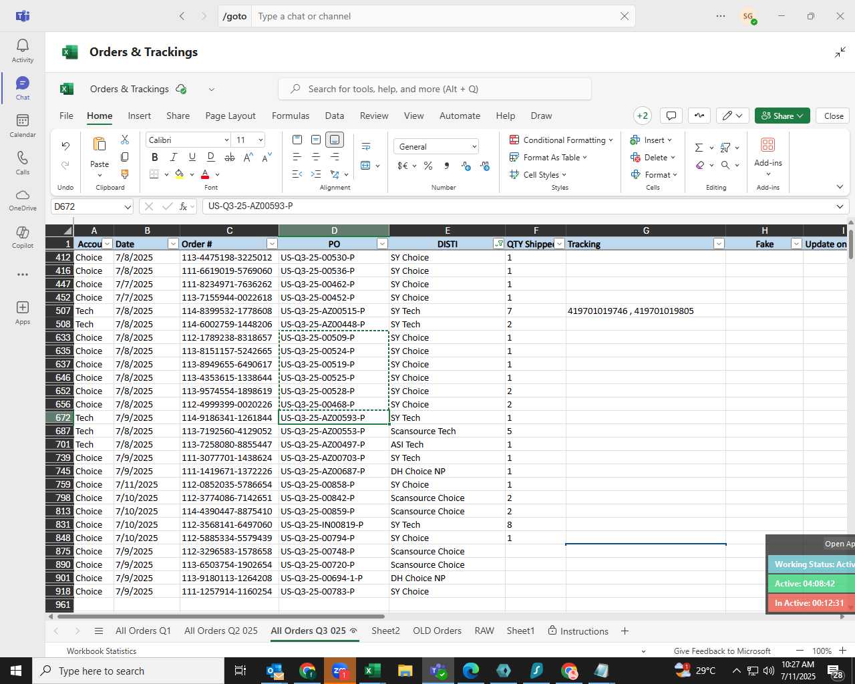The width and height of the screenshot is (855, 684).
Task: Open the Date column filter dropdown
Action: click(x=173, y=244)
